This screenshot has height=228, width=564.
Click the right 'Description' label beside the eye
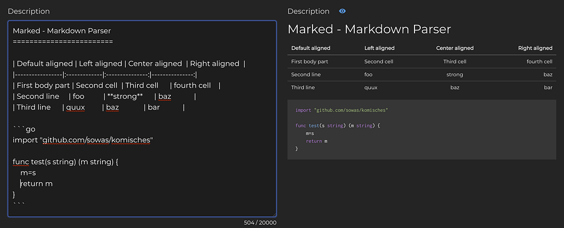click(x=309, y=11)
